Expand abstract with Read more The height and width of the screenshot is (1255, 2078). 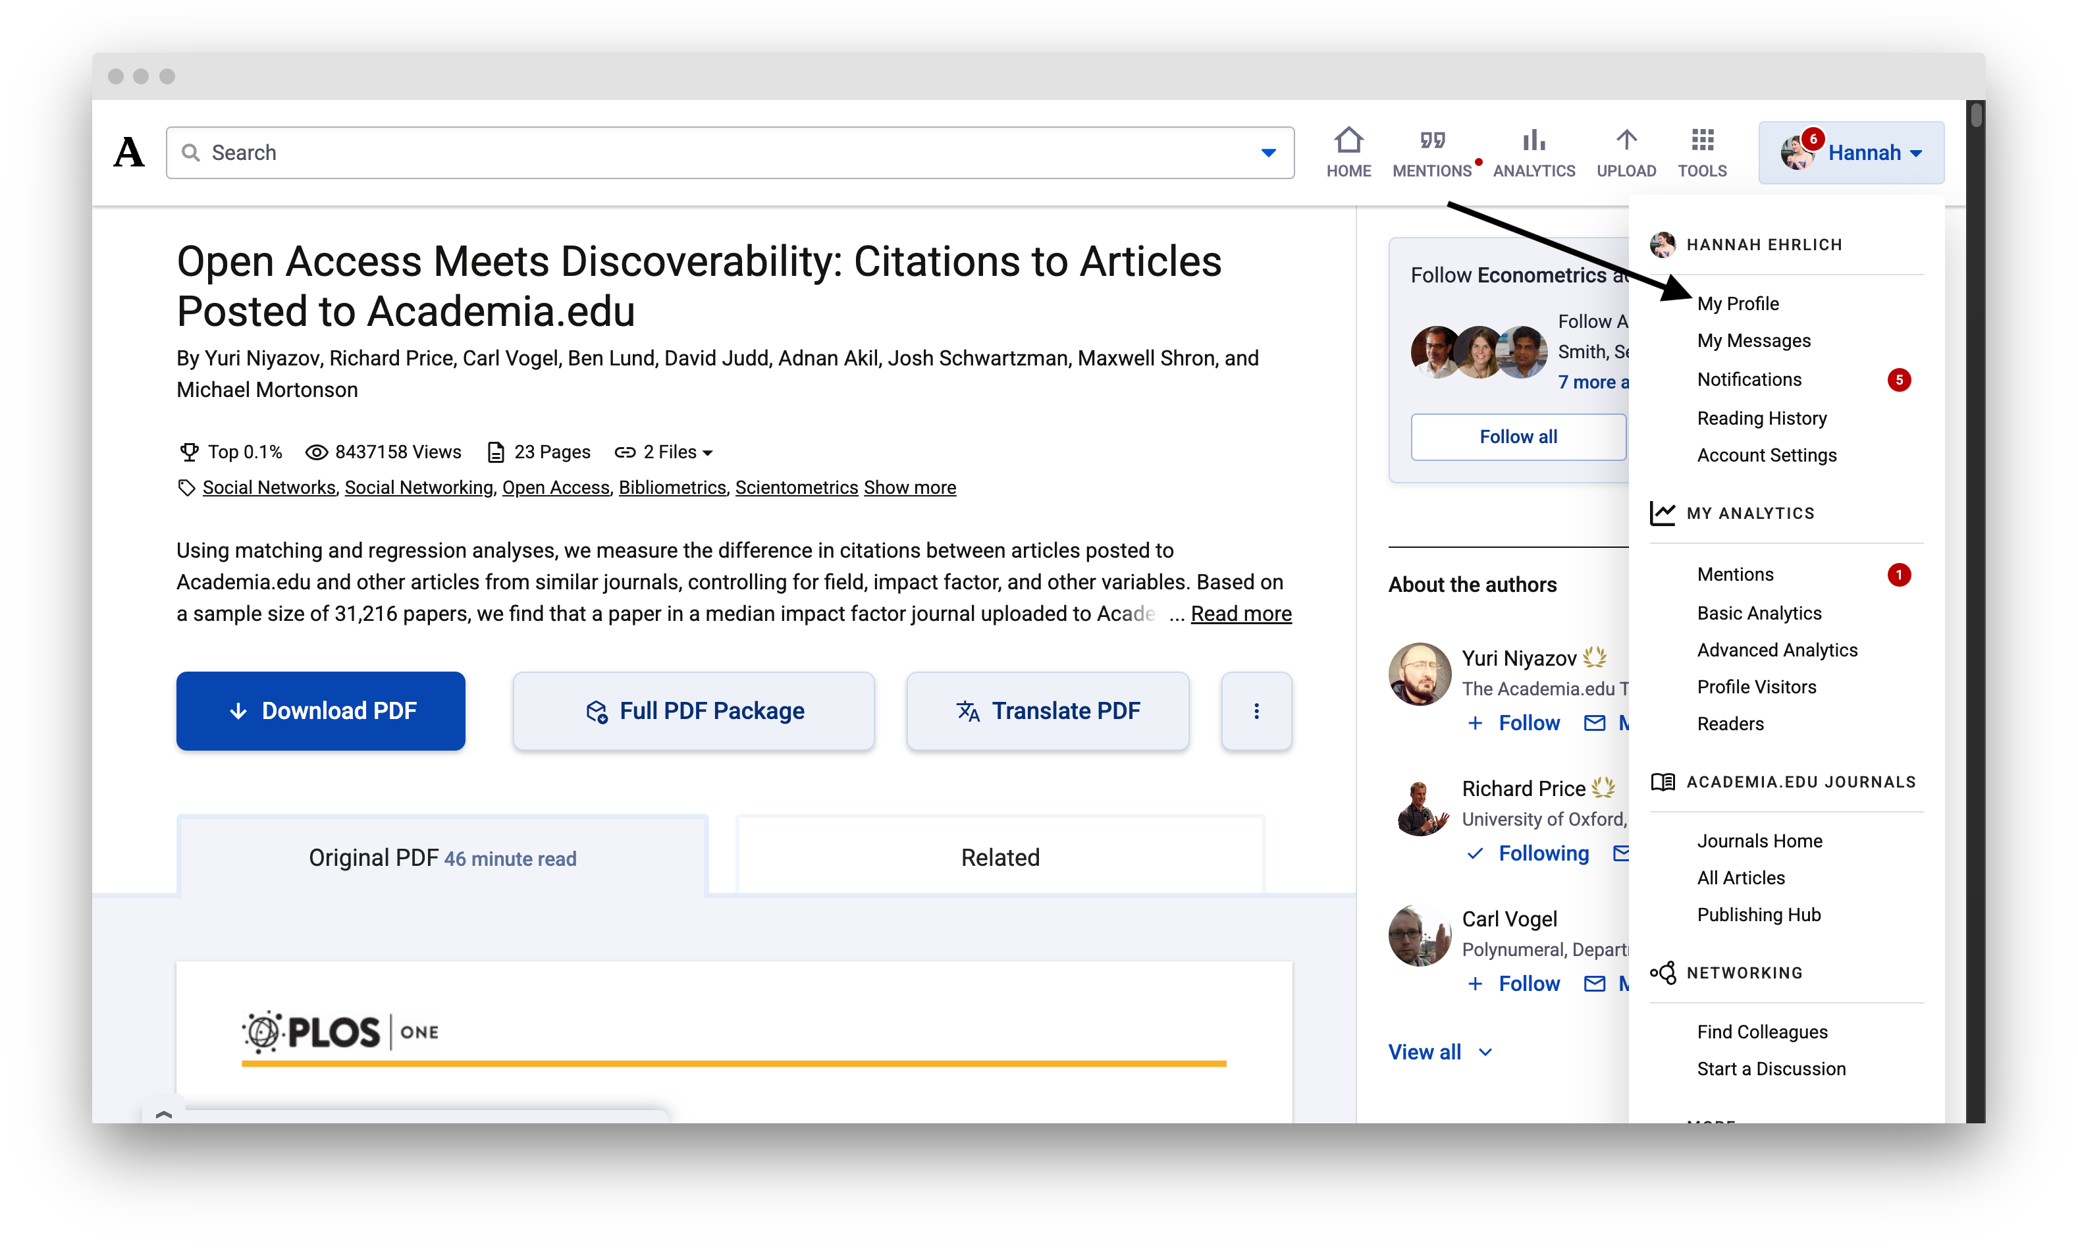[1240, 613]
